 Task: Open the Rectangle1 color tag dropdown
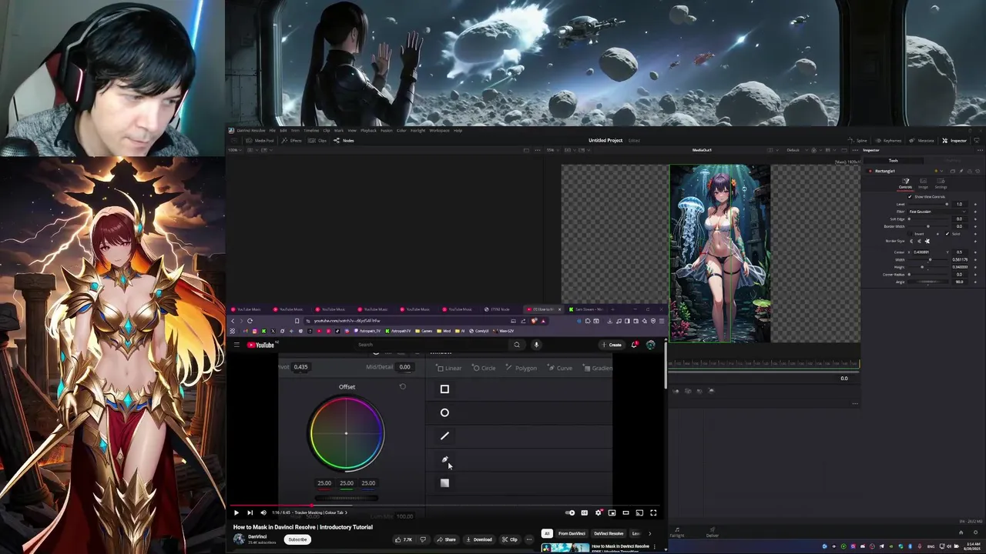point(939,171)
